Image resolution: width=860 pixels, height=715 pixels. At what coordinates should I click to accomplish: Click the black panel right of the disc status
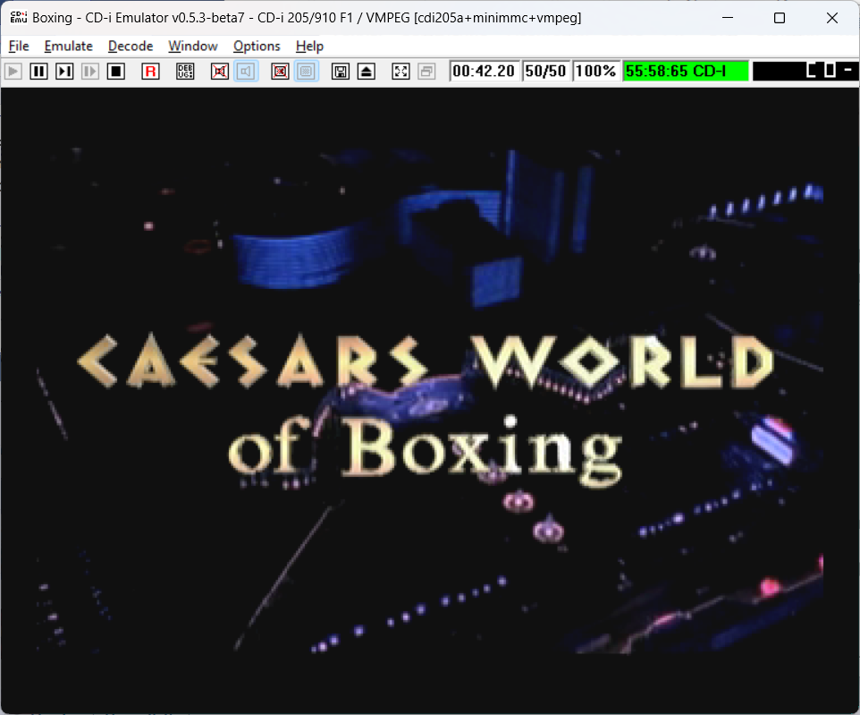(805, 72)
